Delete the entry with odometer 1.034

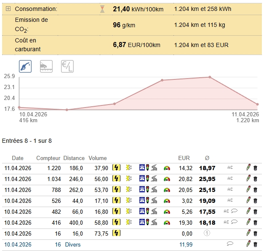(255, 179)
